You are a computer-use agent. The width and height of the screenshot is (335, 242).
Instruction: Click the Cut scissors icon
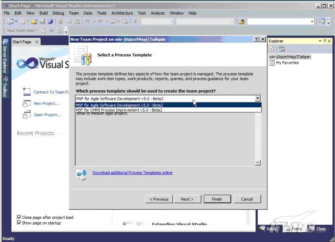coord(61,21)
